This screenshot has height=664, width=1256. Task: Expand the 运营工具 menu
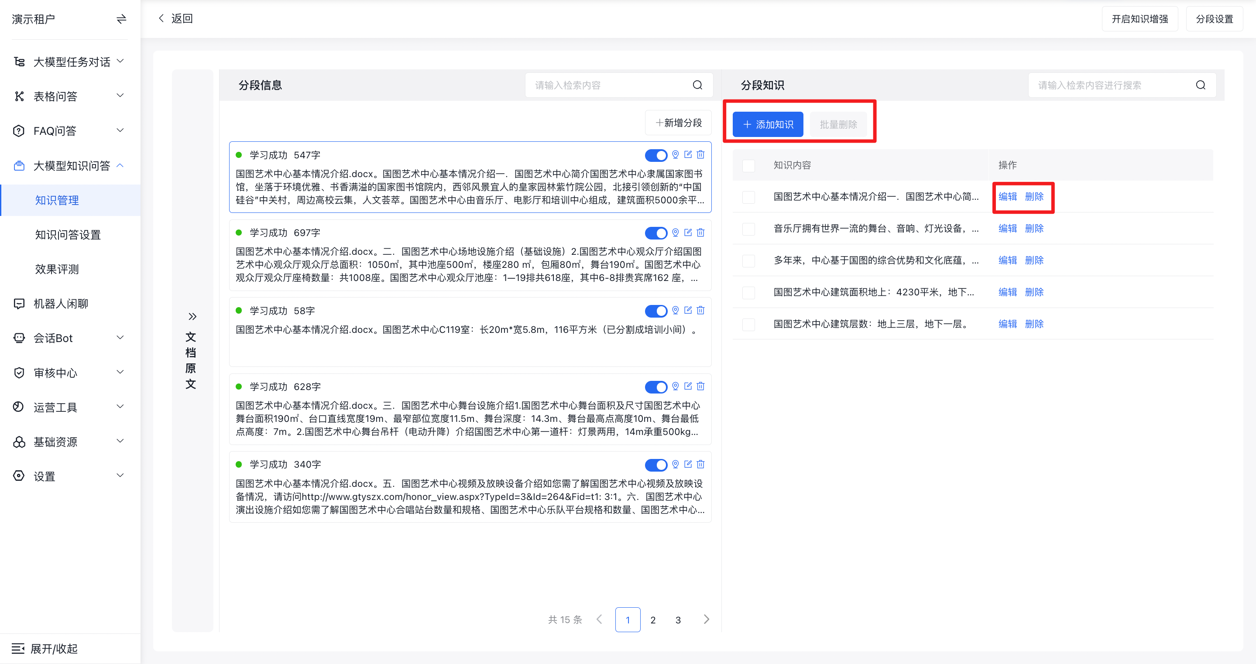[70, 407]
